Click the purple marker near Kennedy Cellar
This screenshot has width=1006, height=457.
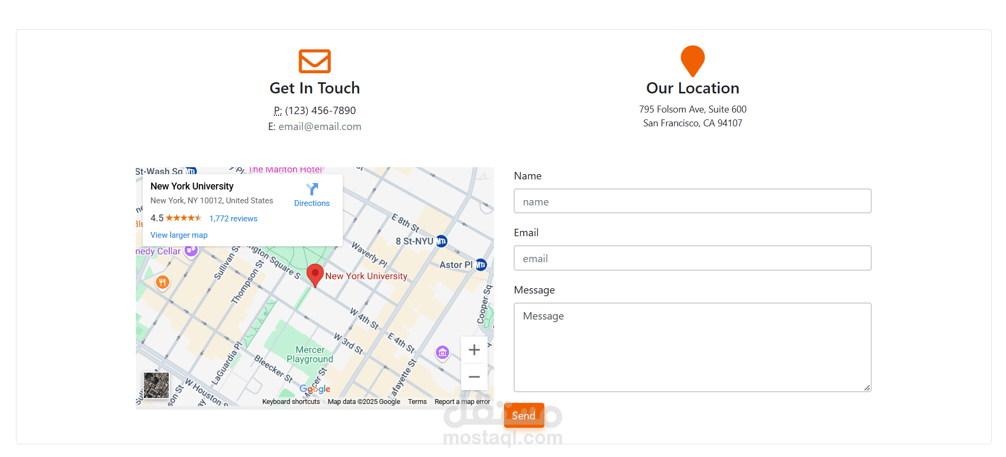click(x=191, y=250)
